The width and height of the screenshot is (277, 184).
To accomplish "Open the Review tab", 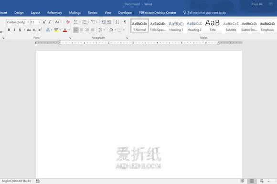I will pyautogui.click(x=93, y=13).
